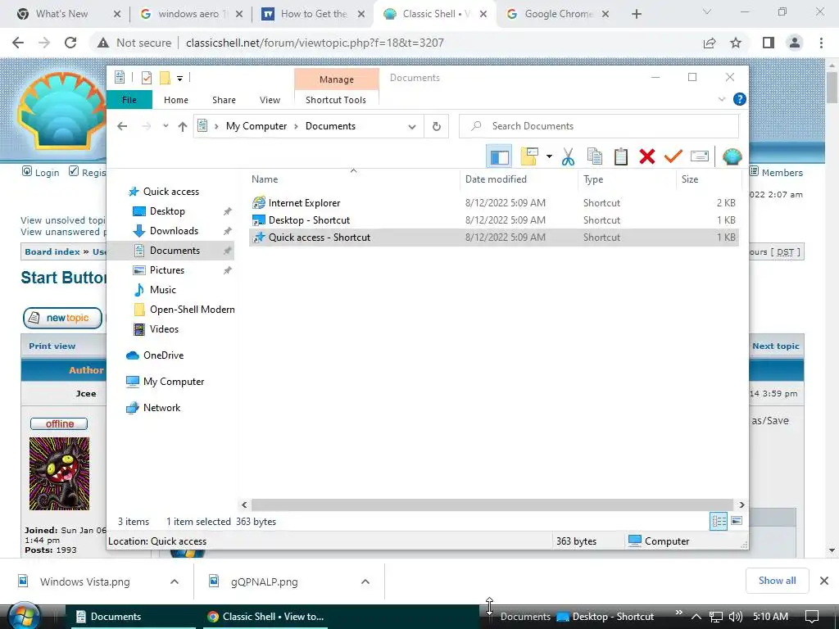This screenshot has height=629, width=839.
Task: Open Classic Explorer settings shell icon
Action: click(x=732, y=156)
